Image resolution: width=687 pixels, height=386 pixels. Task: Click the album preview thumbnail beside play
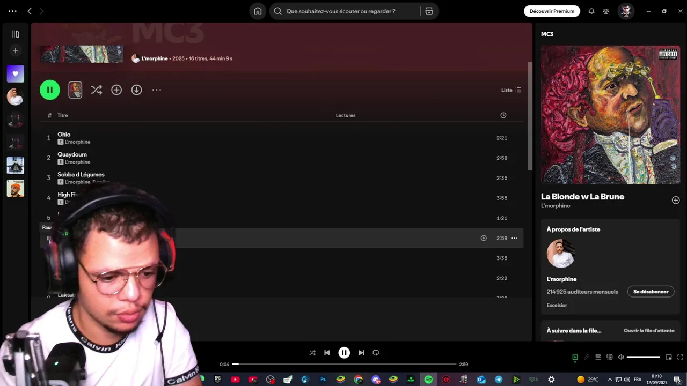coord(75,90)
